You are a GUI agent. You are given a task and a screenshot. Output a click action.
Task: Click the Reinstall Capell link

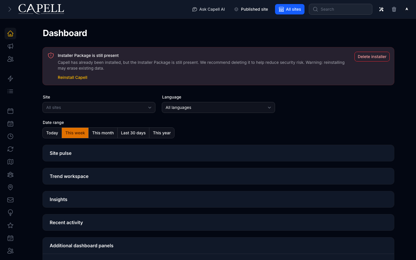73,77
